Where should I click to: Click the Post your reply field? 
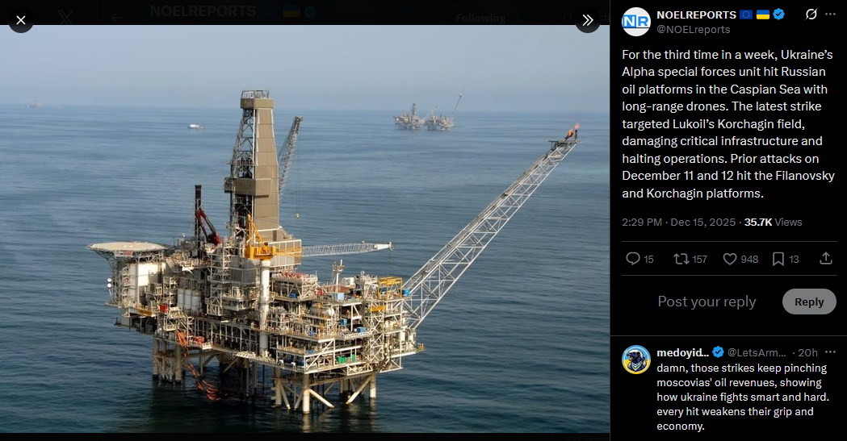707,302
